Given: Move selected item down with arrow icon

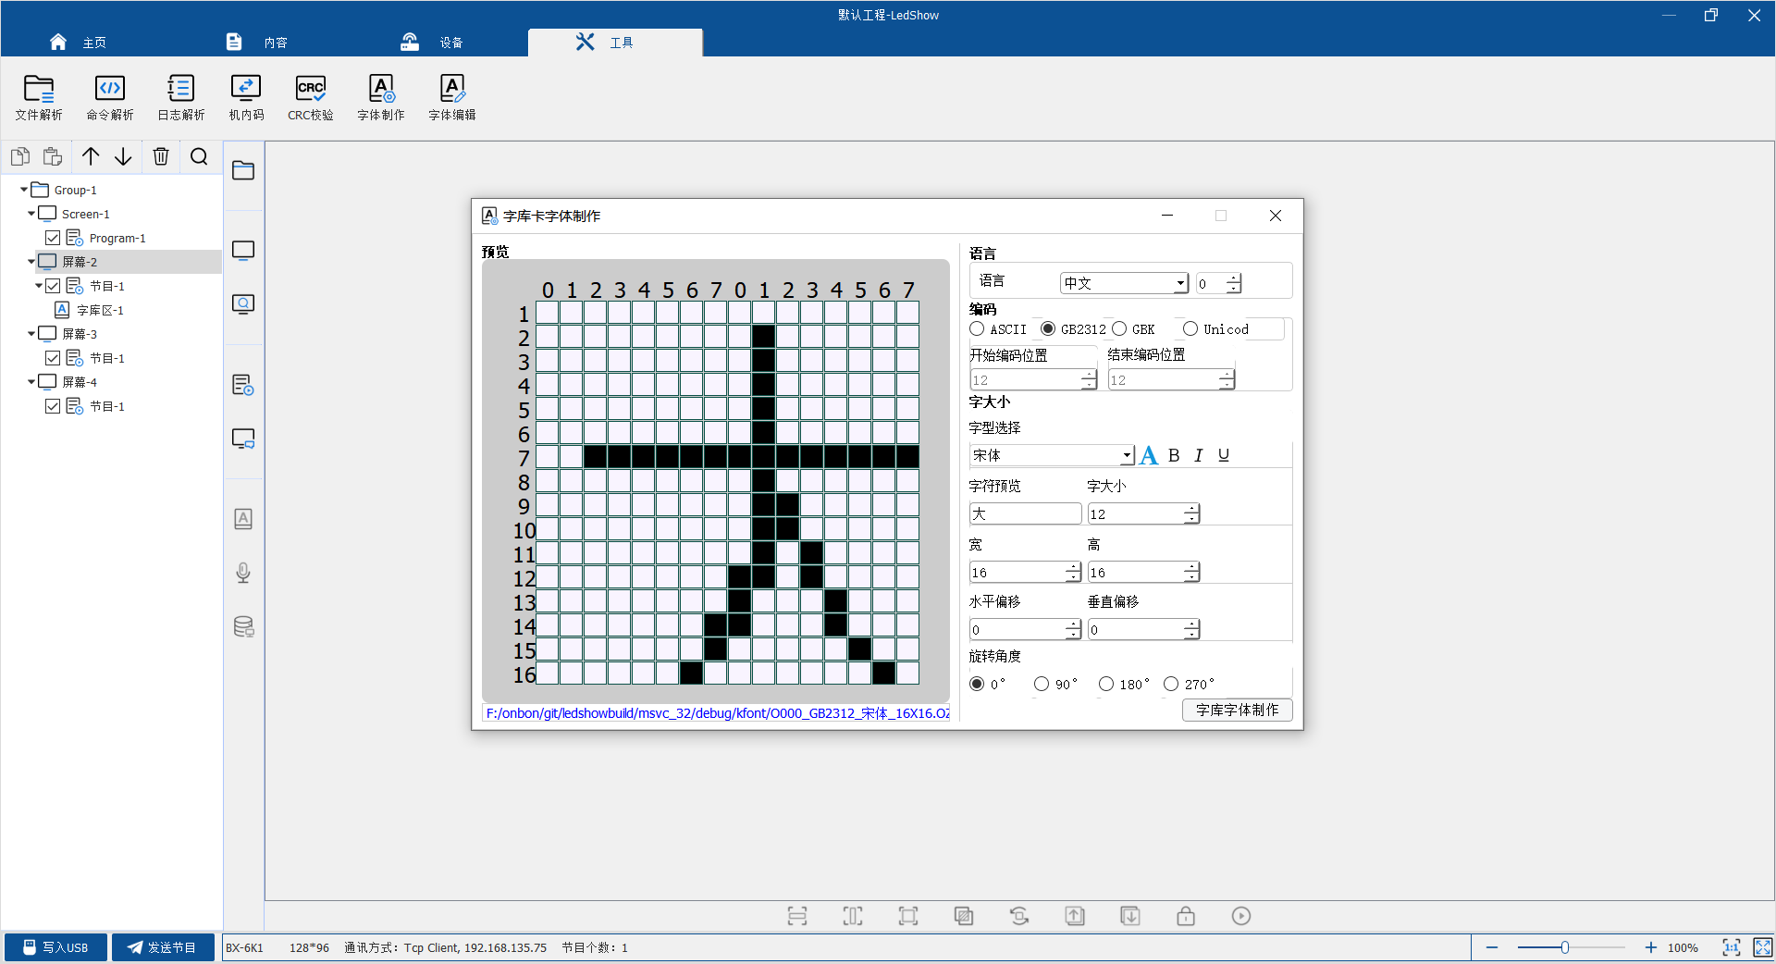Looking at the screenshot, I should pyautogui.click(x=123, y=156).
